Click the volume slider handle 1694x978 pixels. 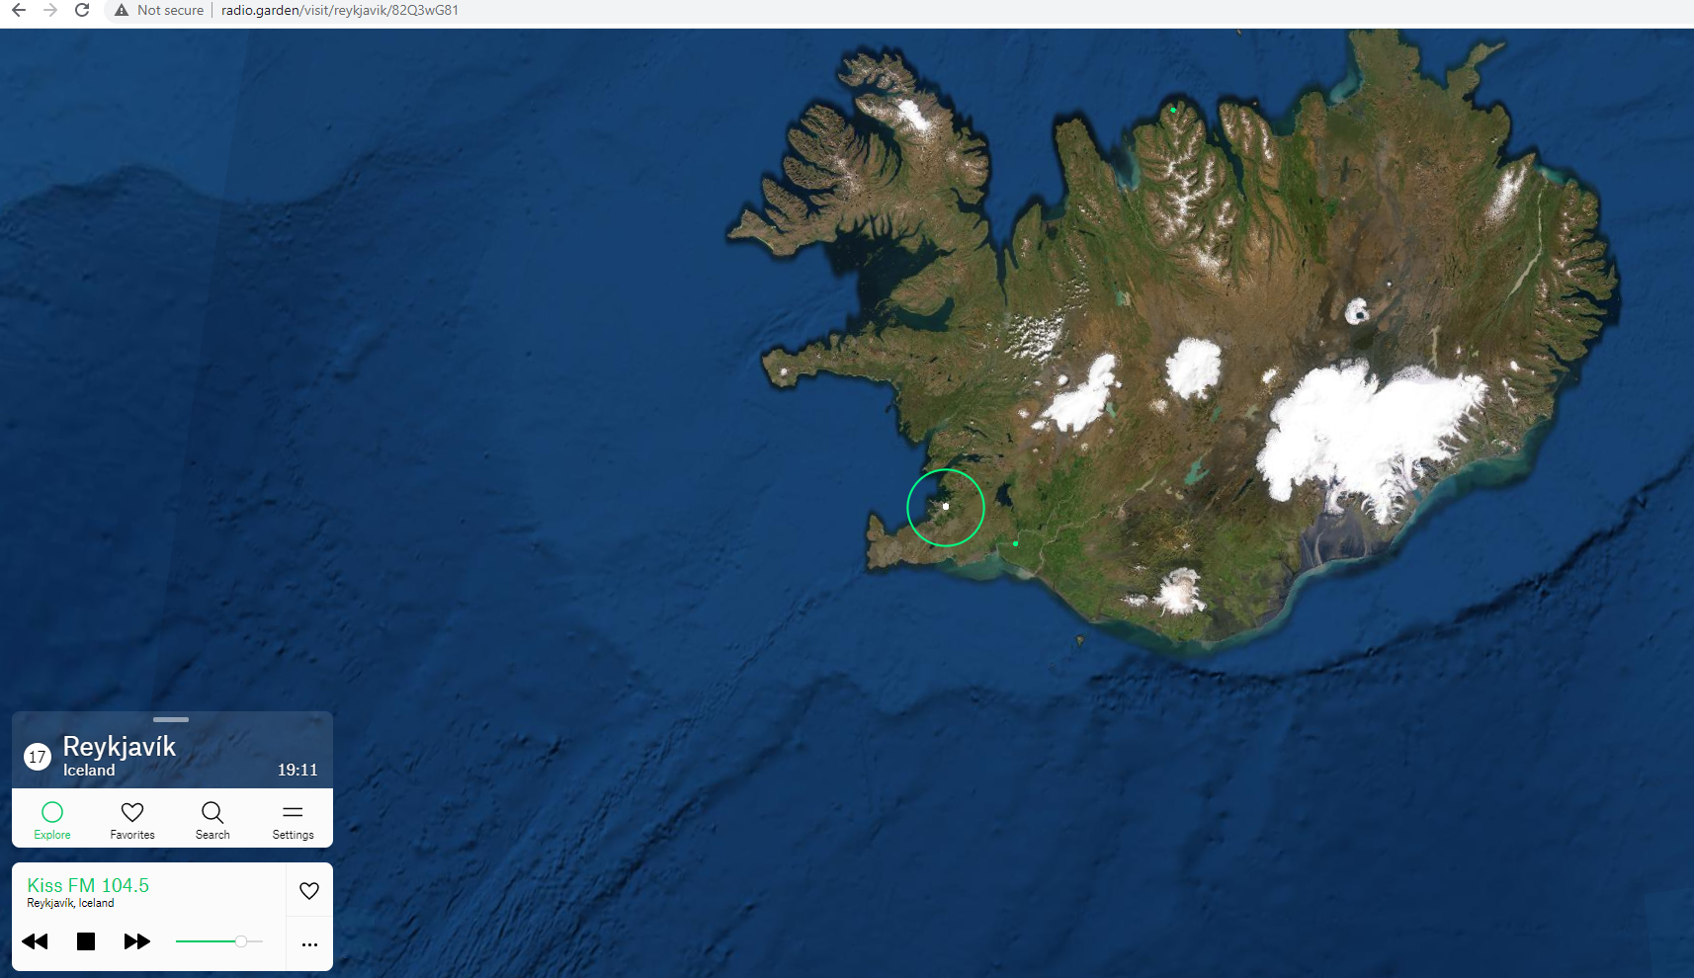[x=241, y=941]
